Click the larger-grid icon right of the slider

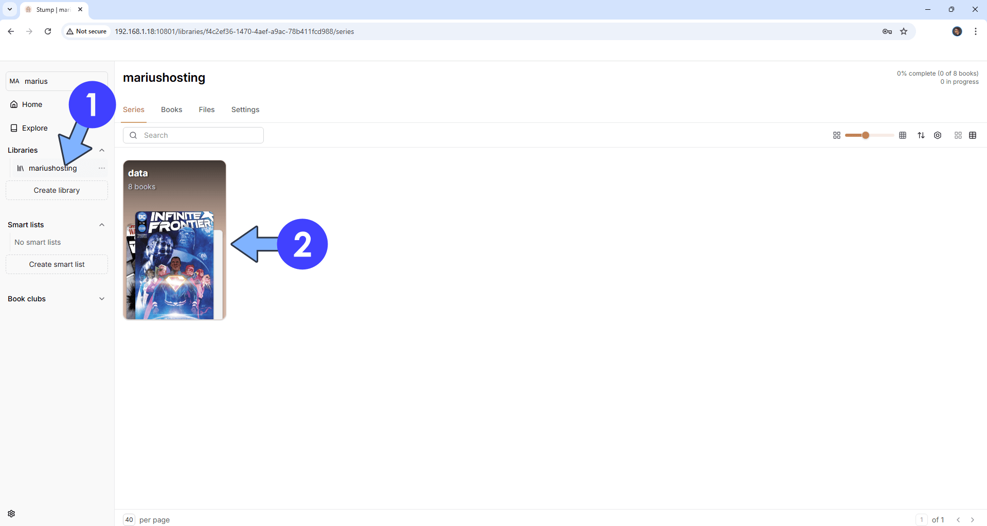[x=903, y=135]
